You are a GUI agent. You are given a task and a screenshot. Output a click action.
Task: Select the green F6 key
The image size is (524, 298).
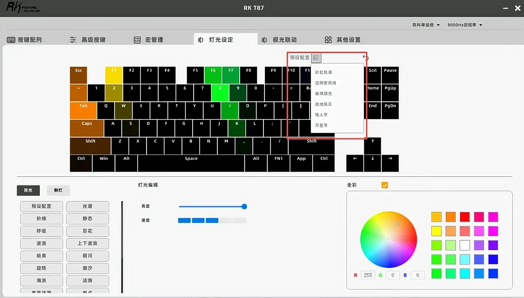pos(213,75)
